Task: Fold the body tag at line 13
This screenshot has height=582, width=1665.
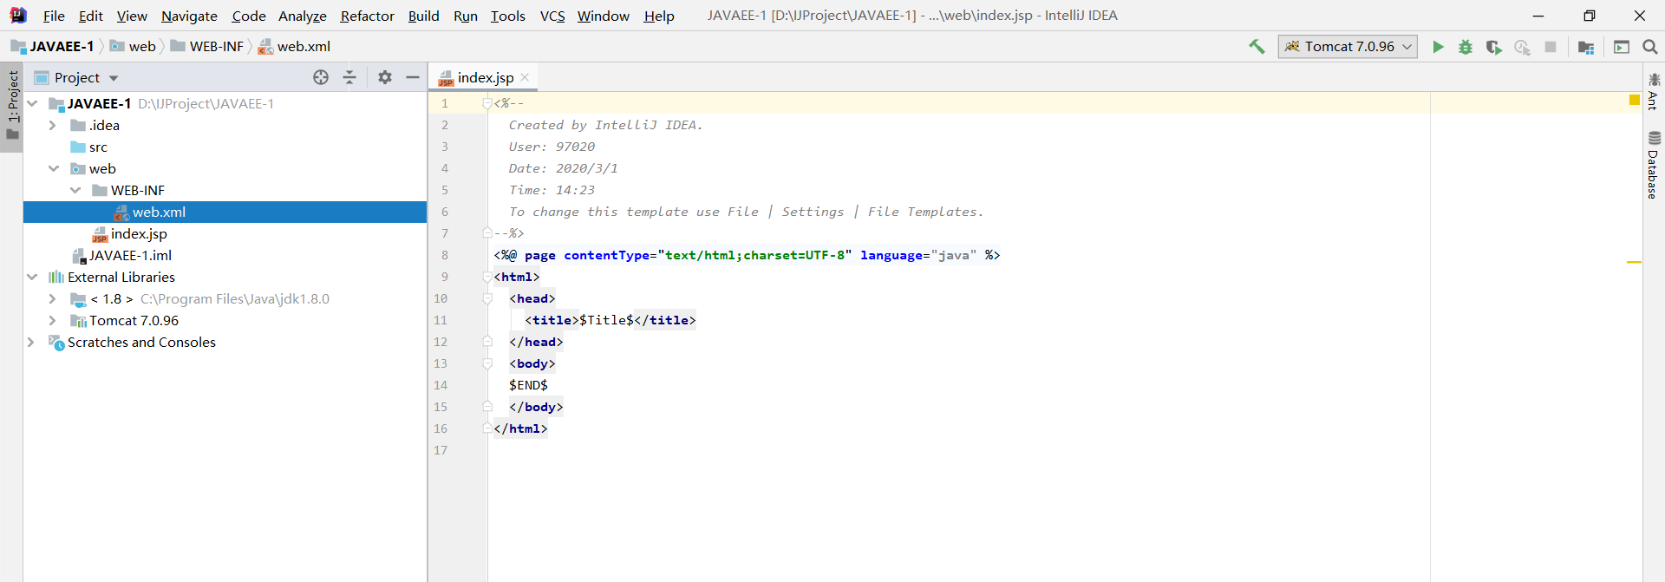Action: 487,363
